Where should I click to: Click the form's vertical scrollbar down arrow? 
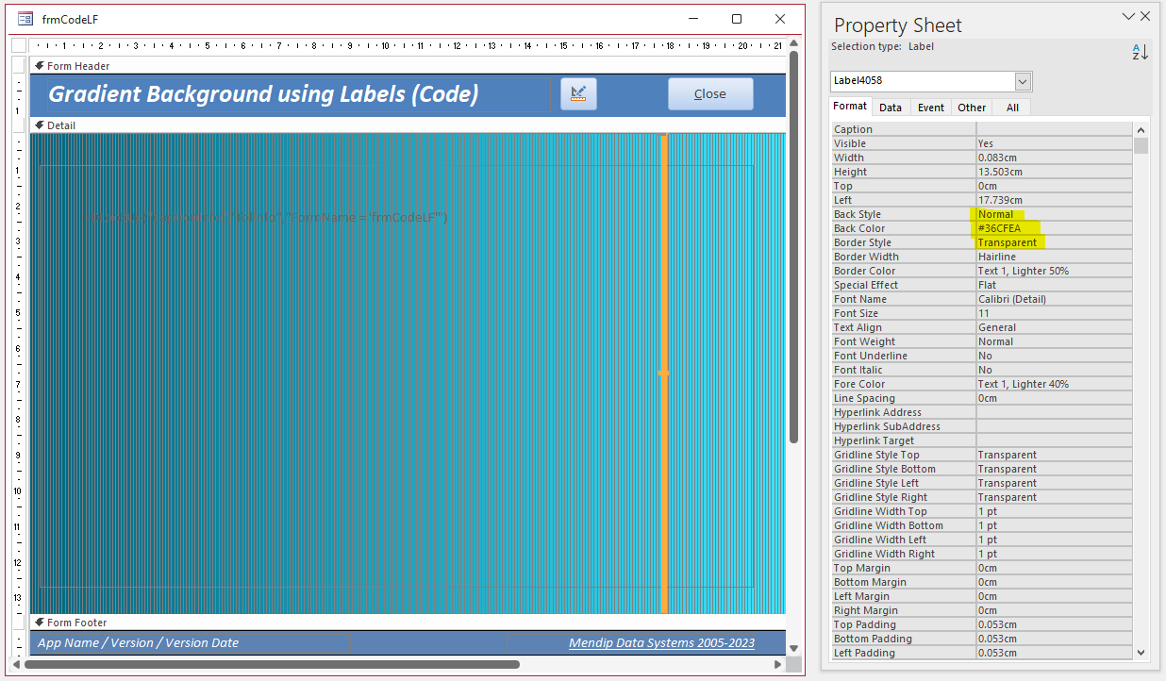(794, 649)
